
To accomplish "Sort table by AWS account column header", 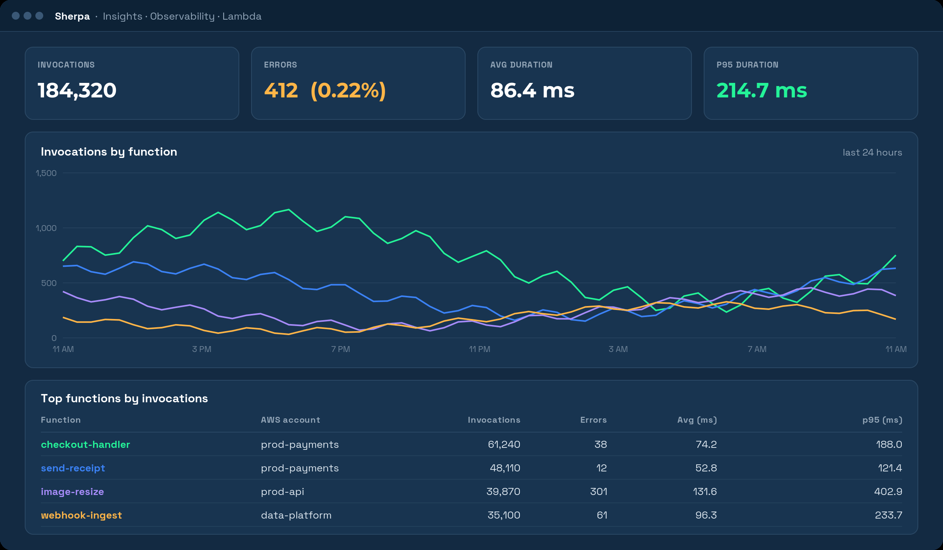I will (290, 420).
